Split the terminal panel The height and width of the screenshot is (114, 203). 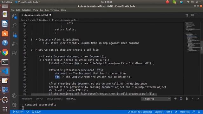click(181, 99)
